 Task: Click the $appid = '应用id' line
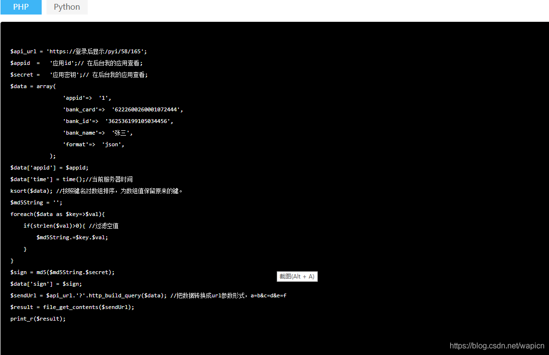click(x=77, y=63)
